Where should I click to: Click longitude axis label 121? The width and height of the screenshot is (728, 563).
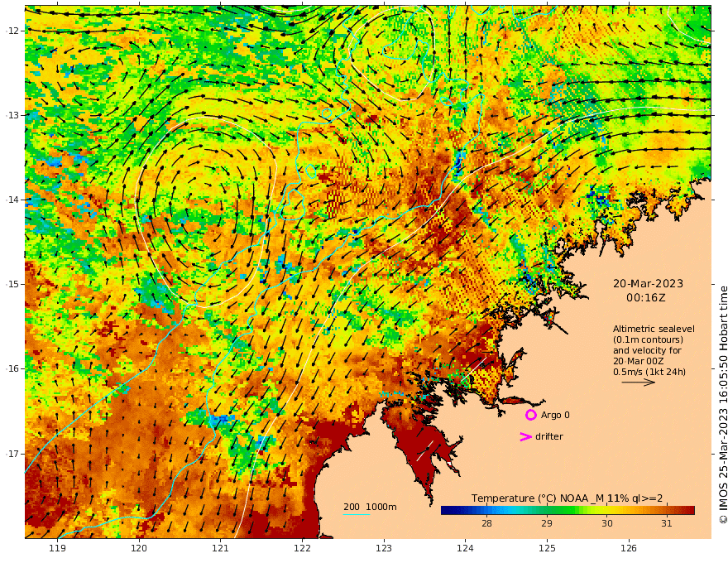[x=221, y=548]
